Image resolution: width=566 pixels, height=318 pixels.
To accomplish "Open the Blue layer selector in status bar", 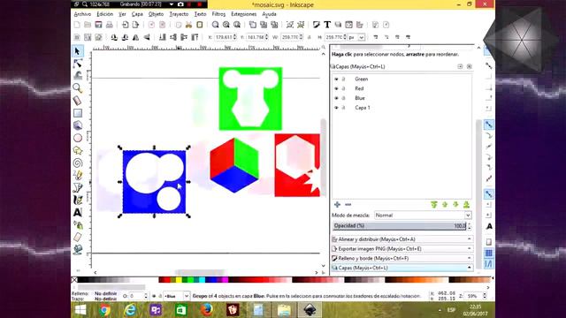I will pyautogui.click(x=177, y=296).
